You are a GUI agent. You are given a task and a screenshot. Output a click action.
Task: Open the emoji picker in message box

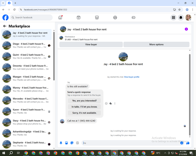click(181, 143)
